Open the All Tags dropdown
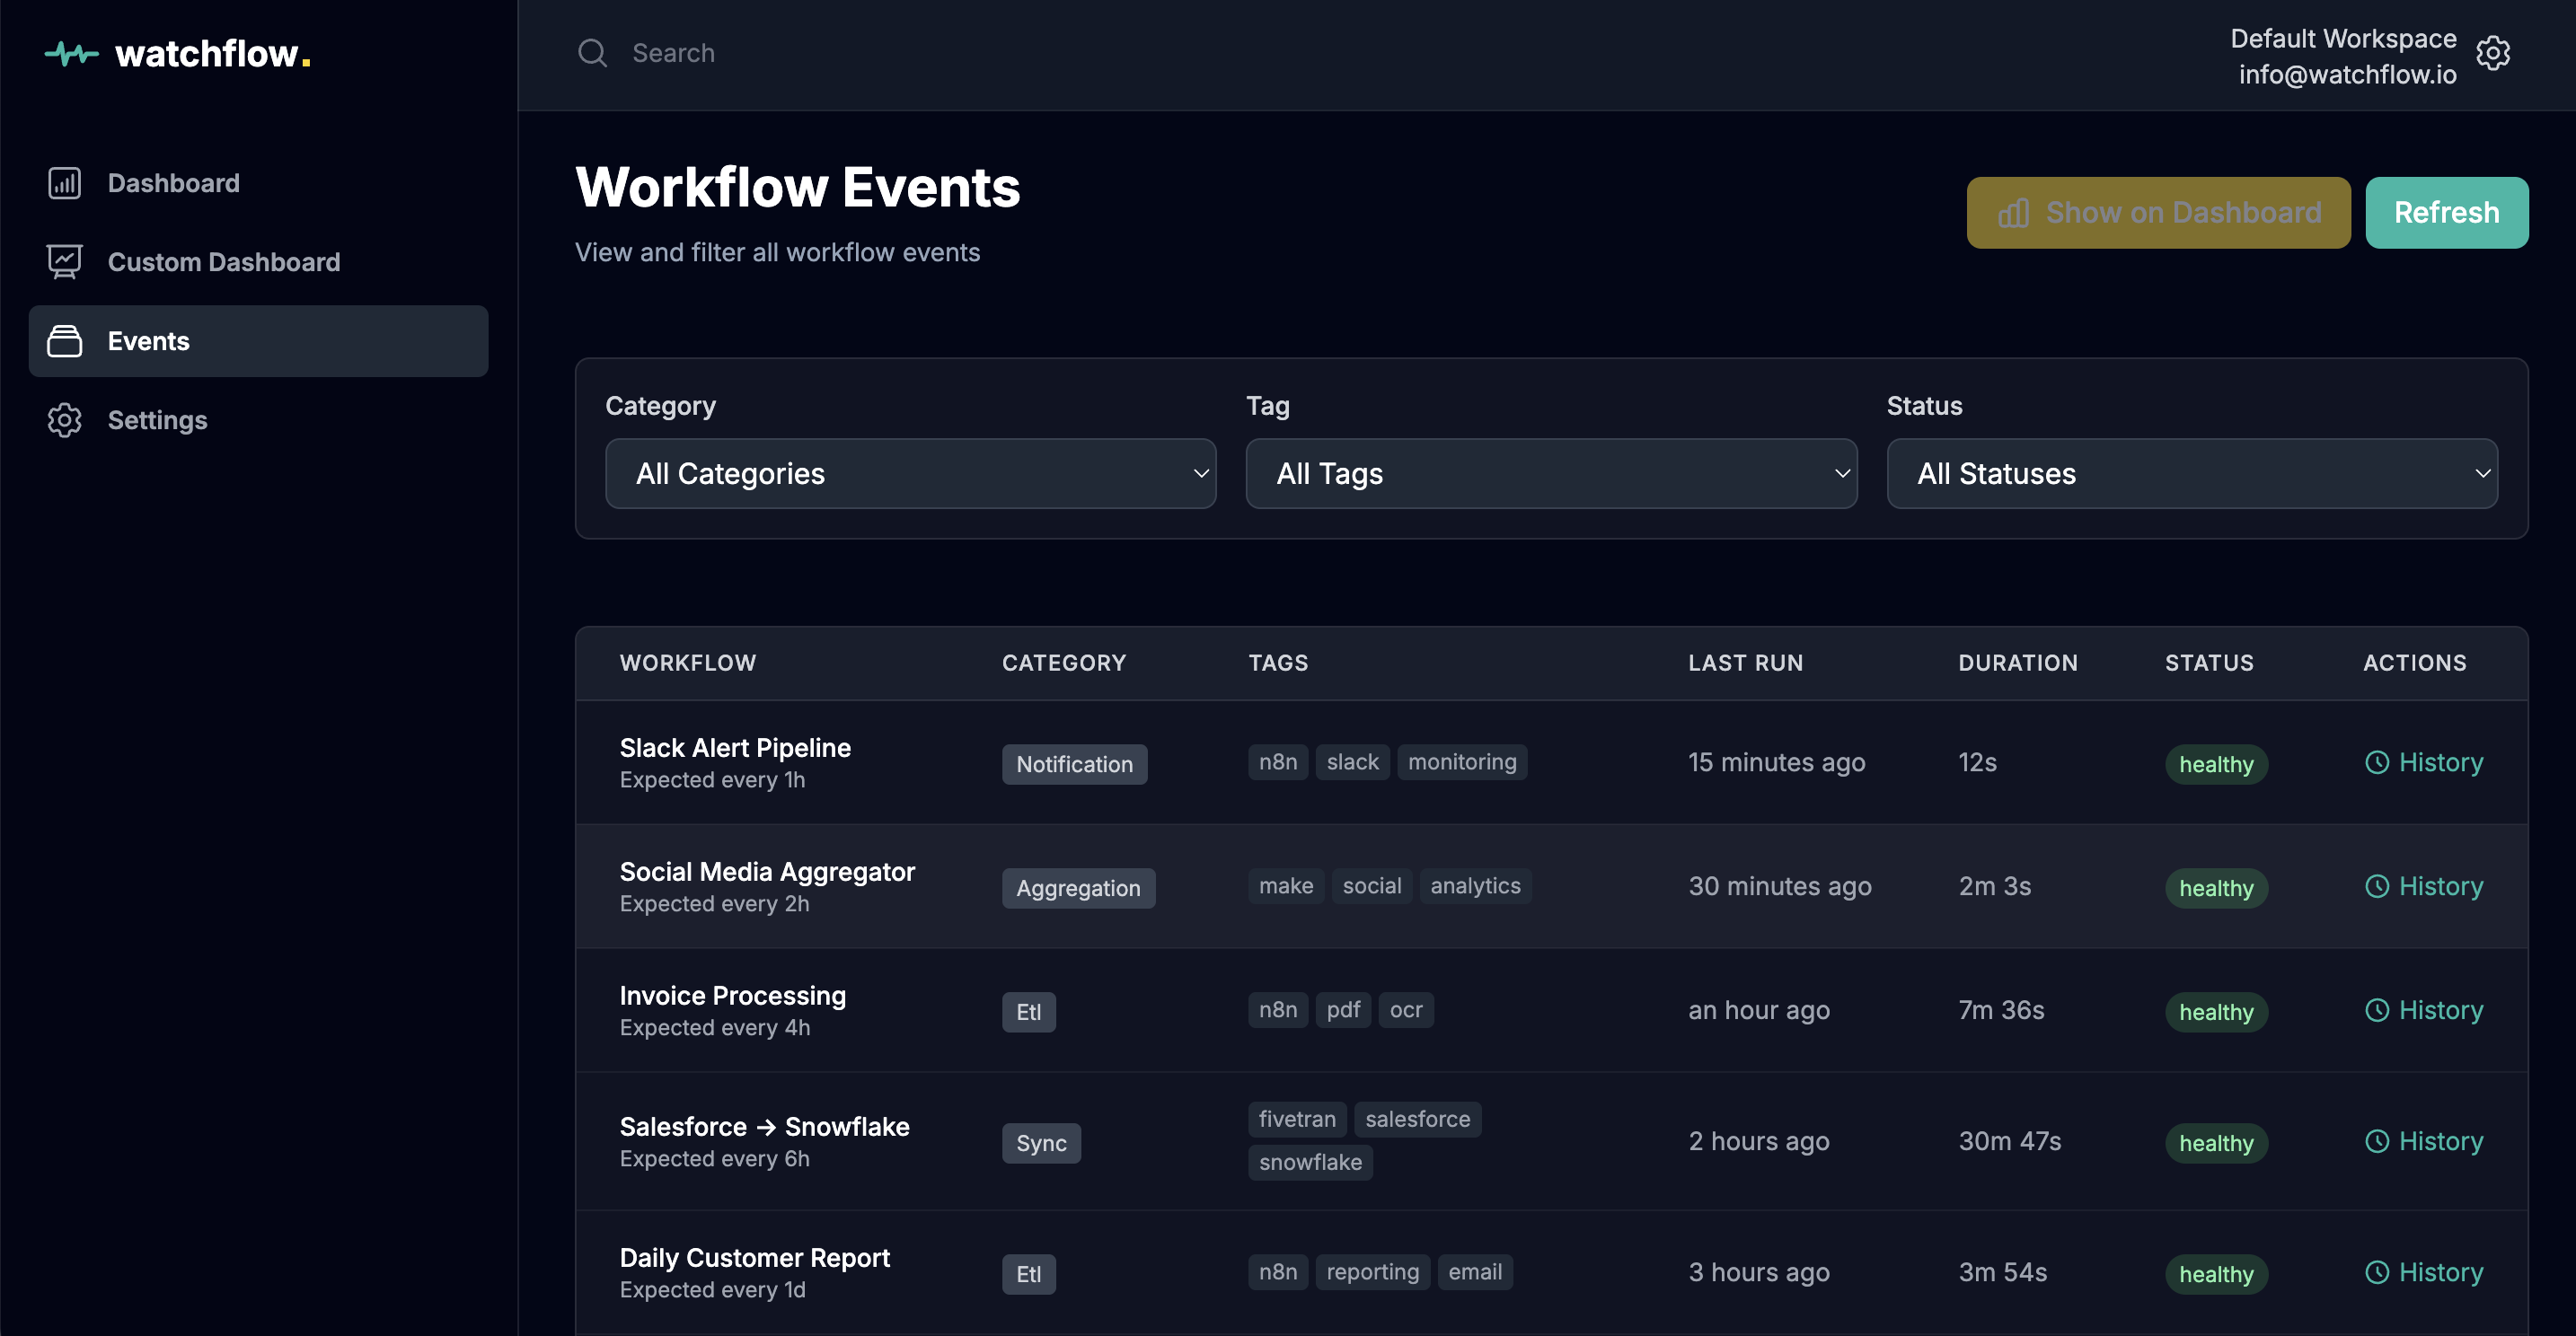2576x1336 pixels. click(1551, 474)
